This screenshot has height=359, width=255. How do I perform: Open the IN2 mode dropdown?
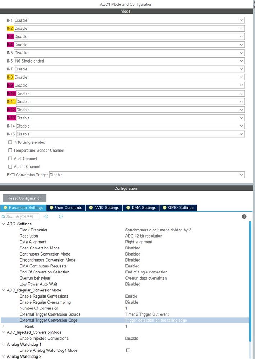(129, 28)
